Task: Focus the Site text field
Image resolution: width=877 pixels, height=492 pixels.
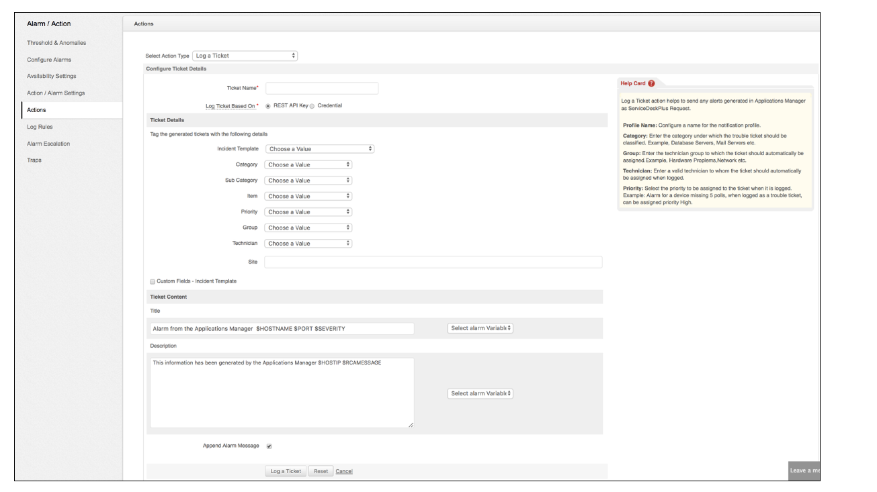Action: 433,262
